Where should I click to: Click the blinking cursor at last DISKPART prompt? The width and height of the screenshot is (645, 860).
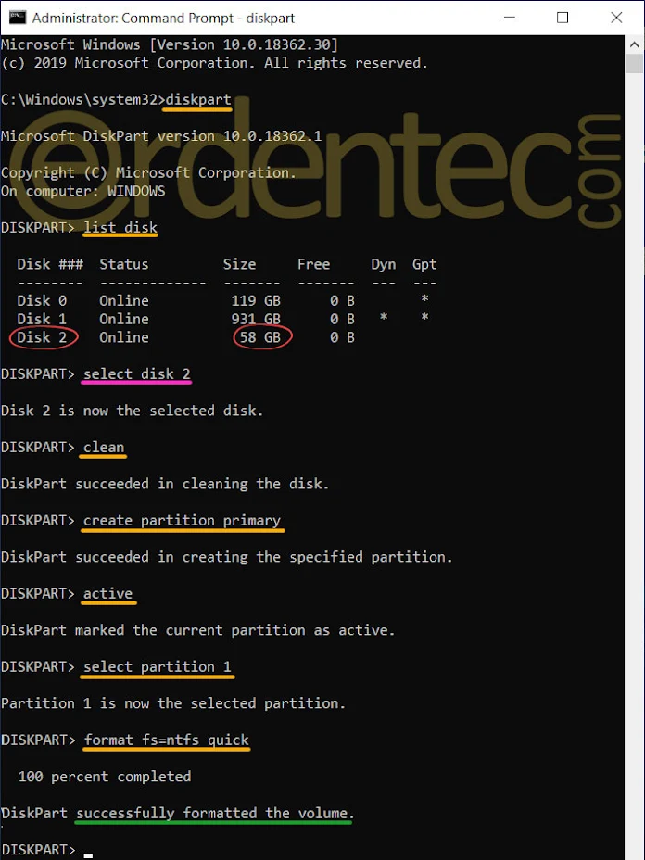(x=88, y=854)
